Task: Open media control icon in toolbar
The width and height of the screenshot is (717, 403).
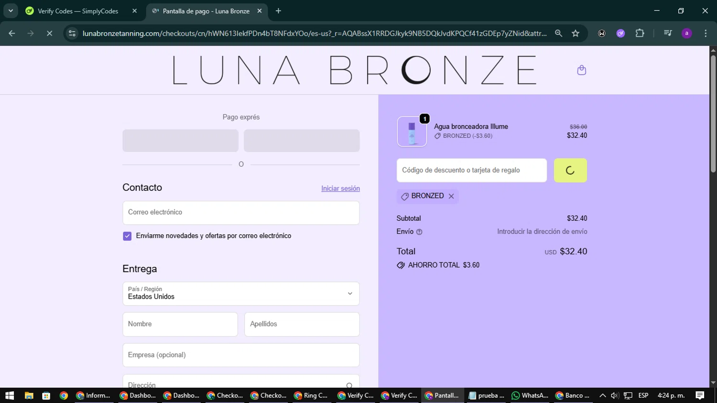Action: tap(668, 33)
